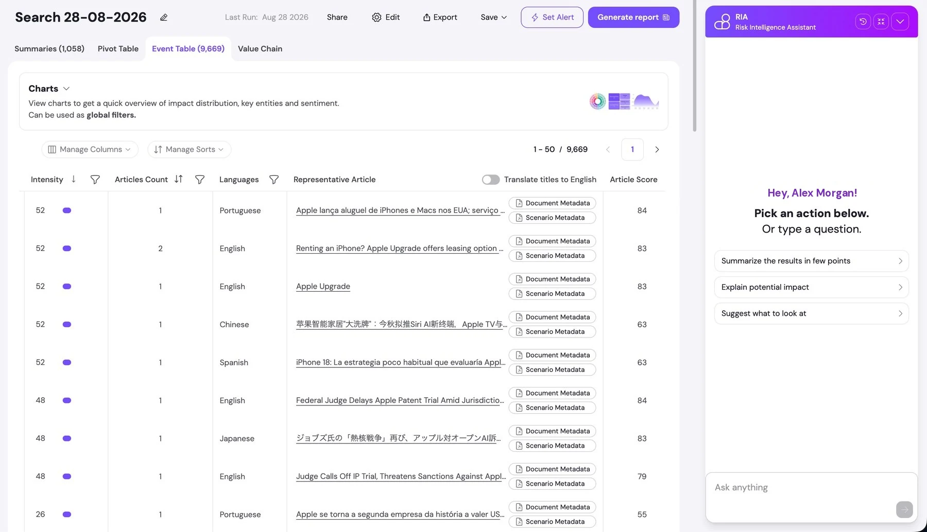Viewport: 927px width, 532px height.
Task: Choose Explain potential impact
Action: tap(811, 287)
